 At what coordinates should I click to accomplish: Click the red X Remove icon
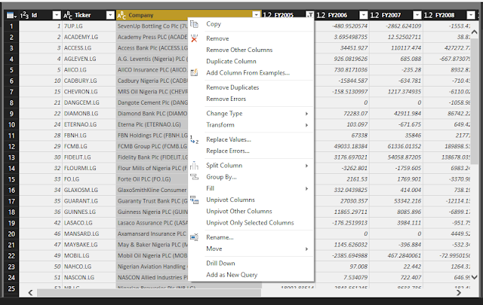(x=194, y=38)
